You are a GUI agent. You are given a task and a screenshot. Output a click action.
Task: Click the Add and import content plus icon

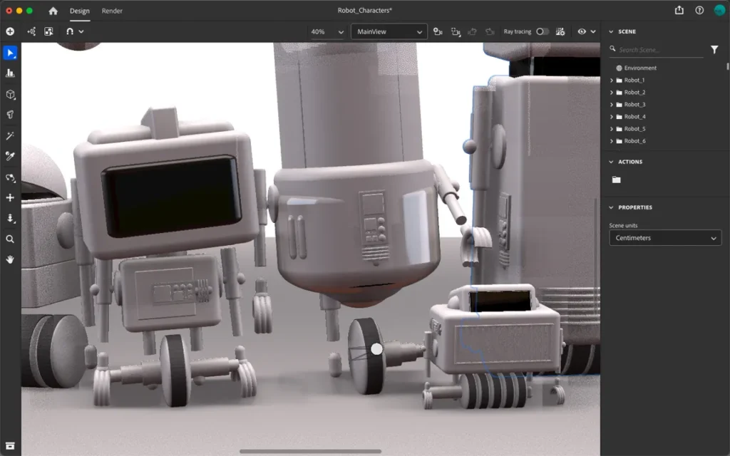10,31
